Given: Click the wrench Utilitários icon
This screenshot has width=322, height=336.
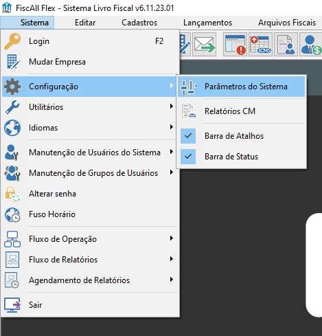Looking at the screenshot, I should pos(12,107).
